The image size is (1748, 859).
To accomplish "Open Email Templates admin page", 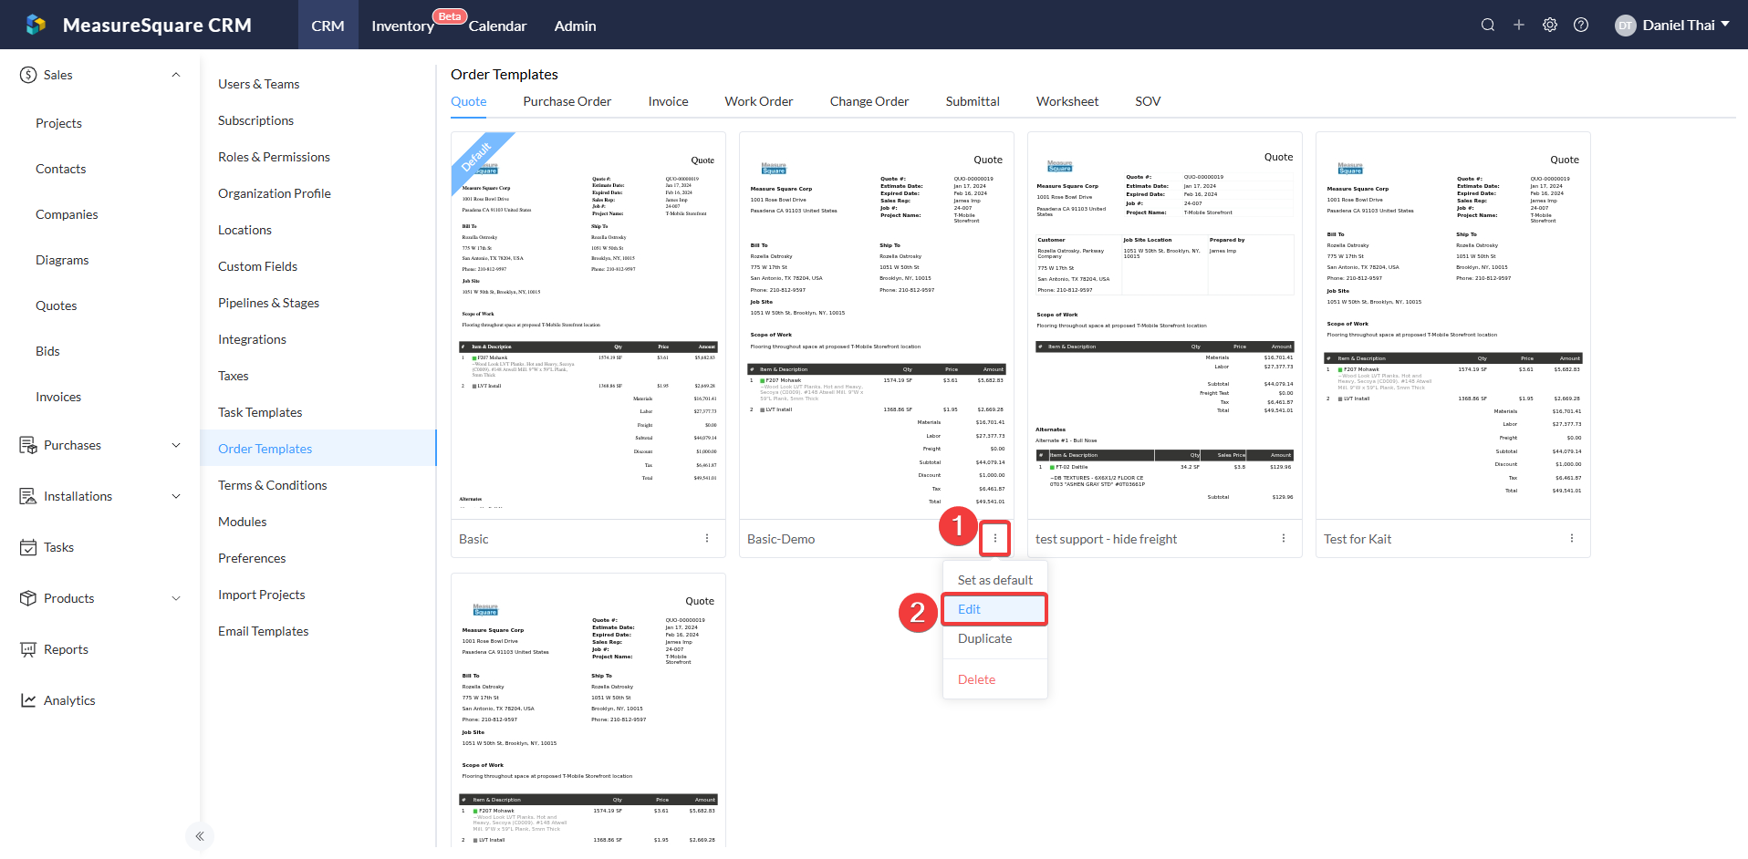I will [264, 631].
